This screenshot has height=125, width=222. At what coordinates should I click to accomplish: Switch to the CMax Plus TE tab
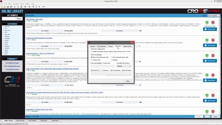pyautogui.click(x=127, y=46)
